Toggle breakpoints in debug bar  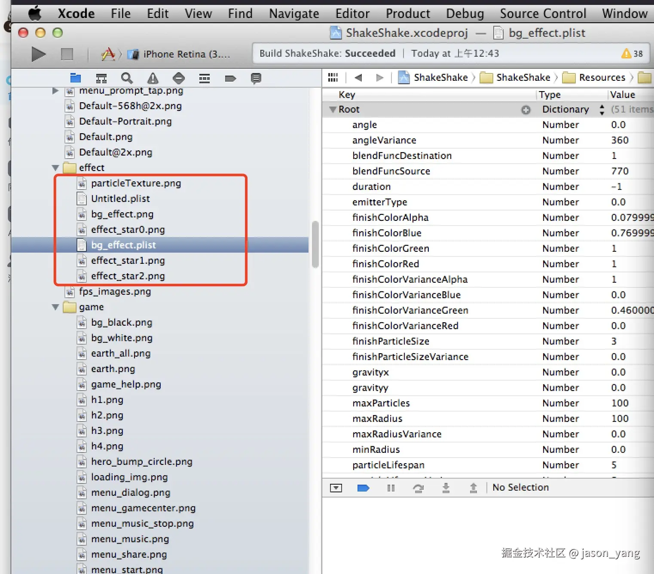tap(364, 488)
